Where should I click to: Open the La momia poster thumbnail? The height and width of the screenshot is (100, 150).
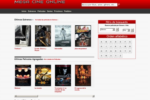43,75
